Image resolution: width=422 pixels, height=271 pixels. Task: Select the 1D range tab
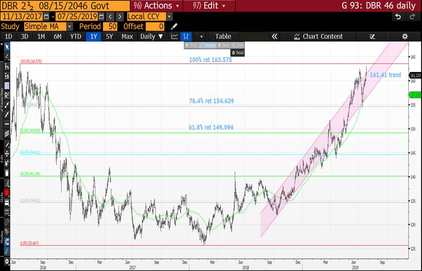click(x=9, y=36)
